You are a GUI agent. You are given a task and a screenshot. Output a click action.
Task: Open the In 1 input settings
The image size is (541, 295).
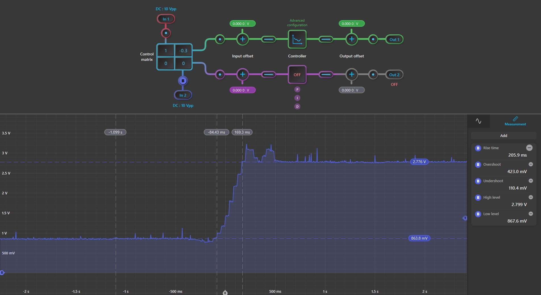click(166, 19)
